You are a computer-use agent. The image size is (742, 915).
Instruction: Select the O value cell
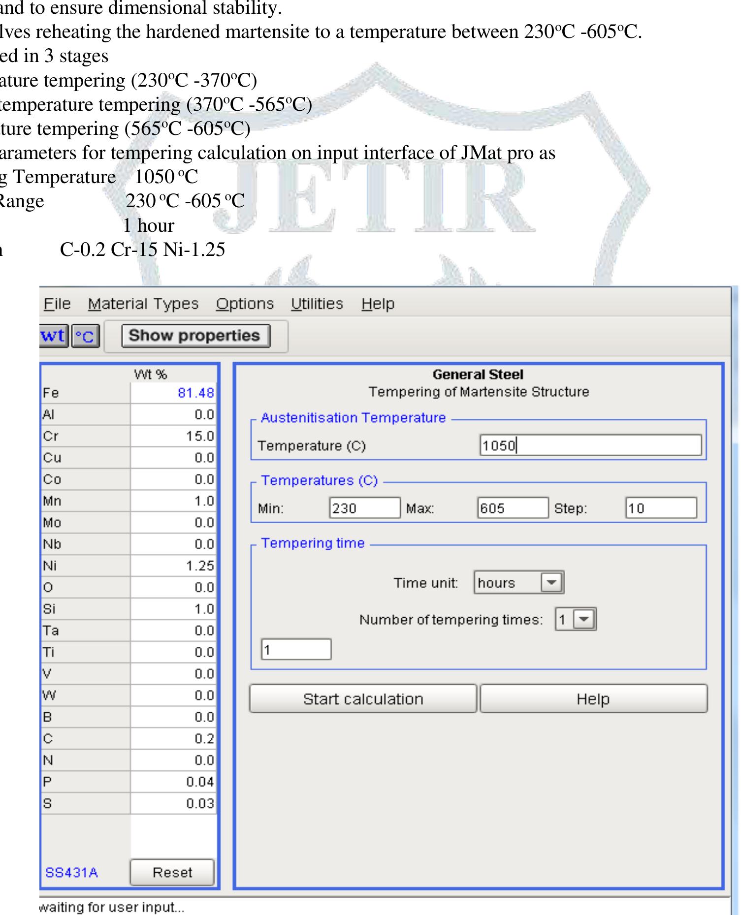[173, 587]
